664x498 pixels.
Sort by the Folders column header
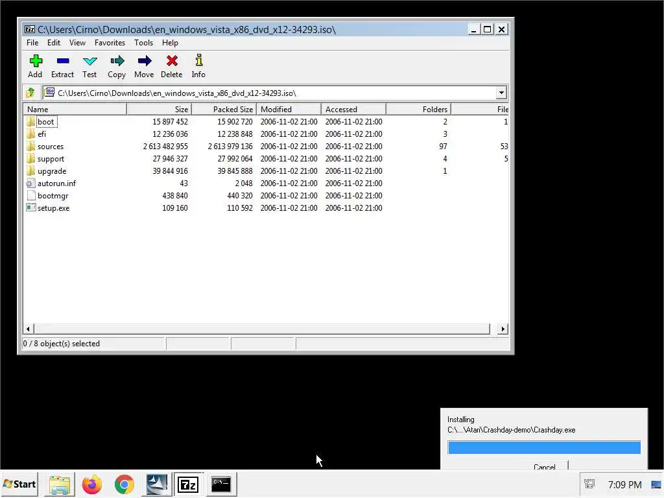point(418,109)
